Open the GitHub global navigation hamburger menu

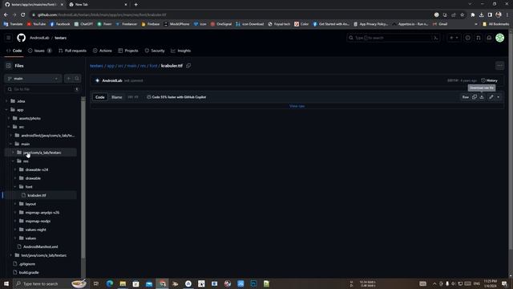coord(9,38)
